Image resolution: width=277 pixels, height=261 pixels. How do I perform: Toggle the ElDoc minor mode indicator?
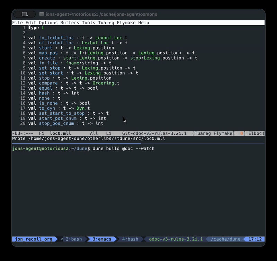[256, 133]
